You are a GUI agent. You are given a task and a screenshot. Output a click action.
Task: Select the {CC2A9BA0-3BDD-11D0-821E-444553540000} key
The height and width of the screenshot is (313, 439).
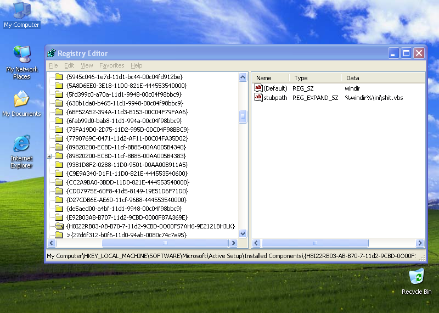(127, 182)
